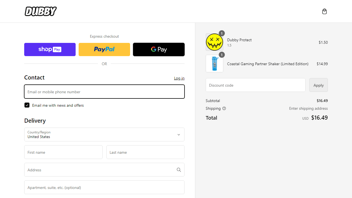Viewport: 352px width, 198px height.
Task: Click the Last name field
Action: (x=145, y=152)
